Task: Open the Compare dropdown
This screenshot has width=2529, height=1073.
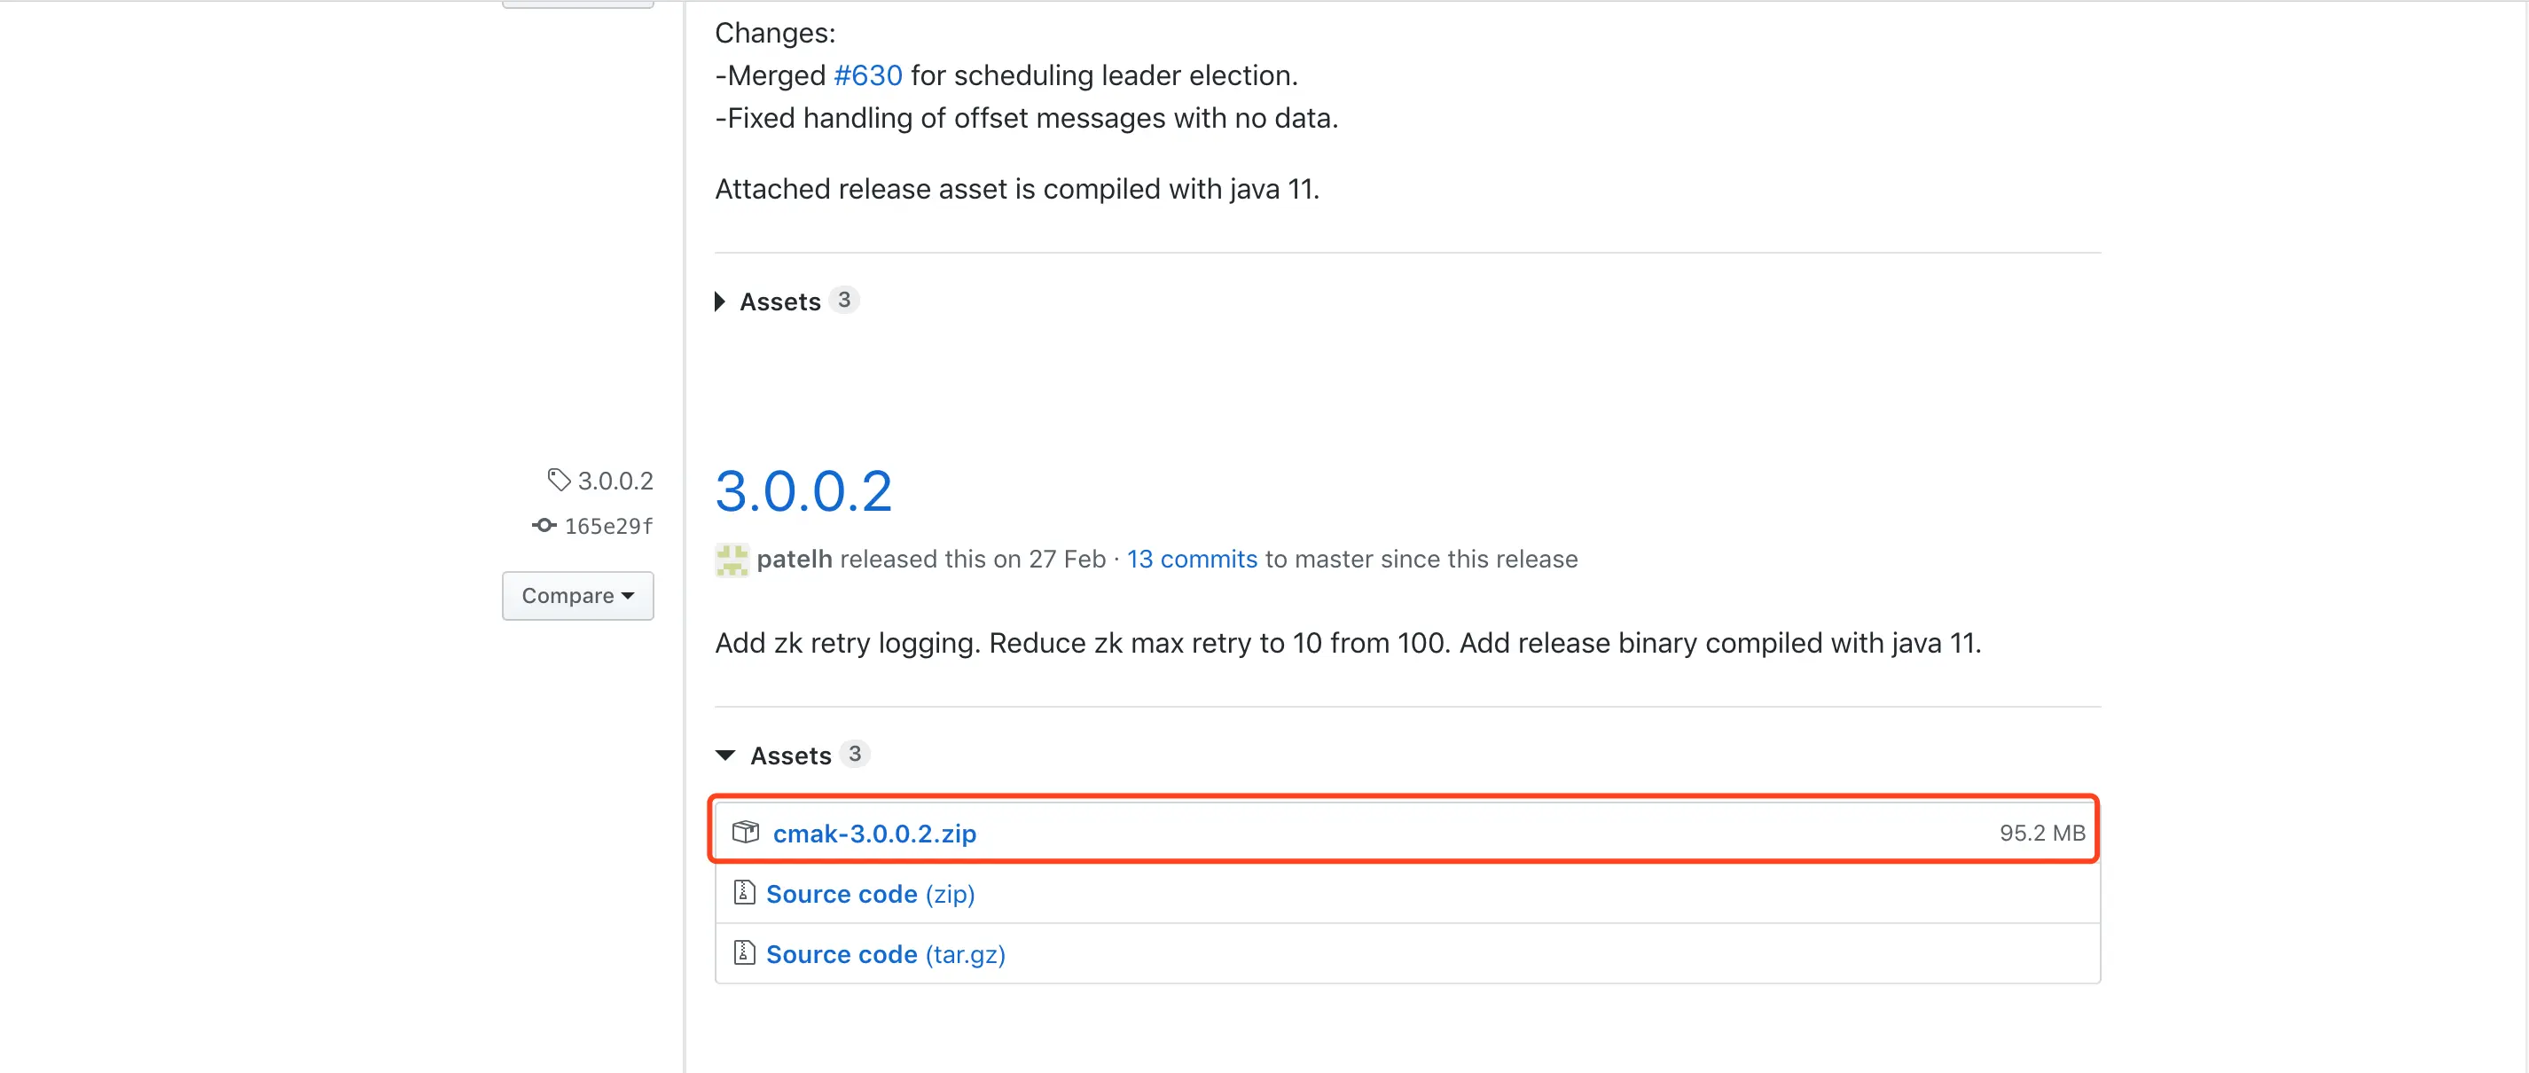Action: pos(577,596)
